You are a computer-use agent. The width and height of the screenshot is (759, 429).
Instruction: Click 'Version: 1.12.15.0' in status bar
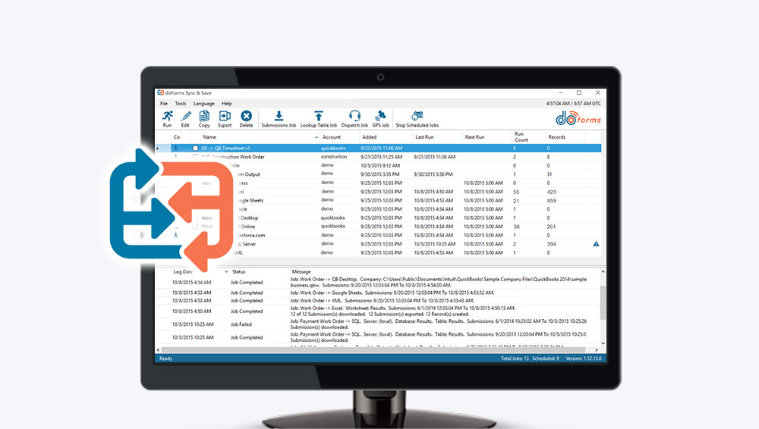(x=583, y=359)
